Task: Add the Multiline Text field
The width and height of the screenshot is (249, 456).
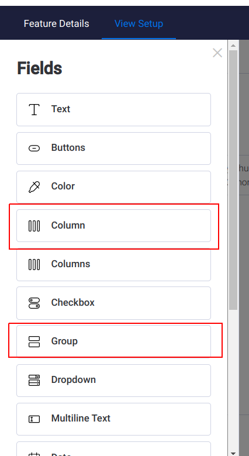Action: pyautogui.click(x=113, y=419)
